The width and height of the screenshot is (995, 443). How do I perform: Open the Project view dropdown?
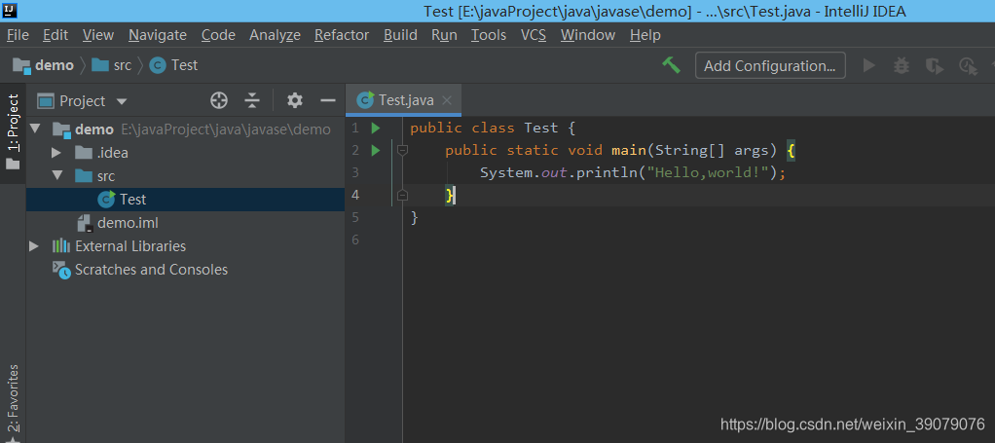(122, 101)
